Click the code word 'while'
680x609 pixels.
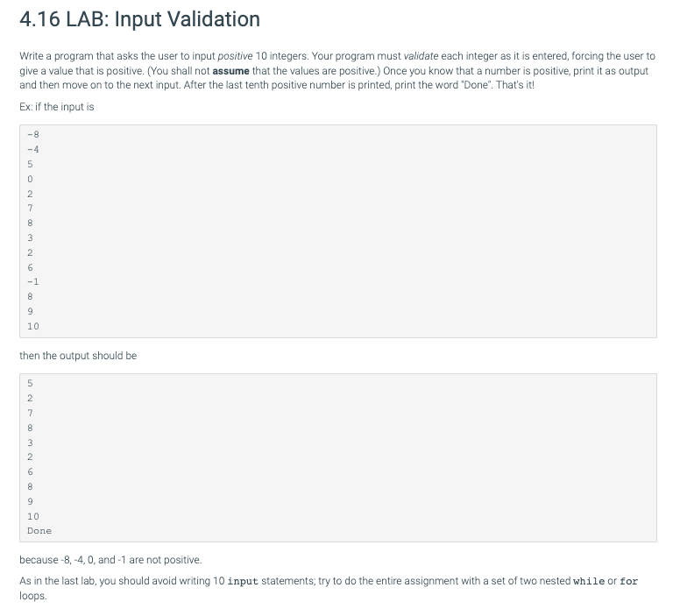pyautogui.click(x=589, y=581)
